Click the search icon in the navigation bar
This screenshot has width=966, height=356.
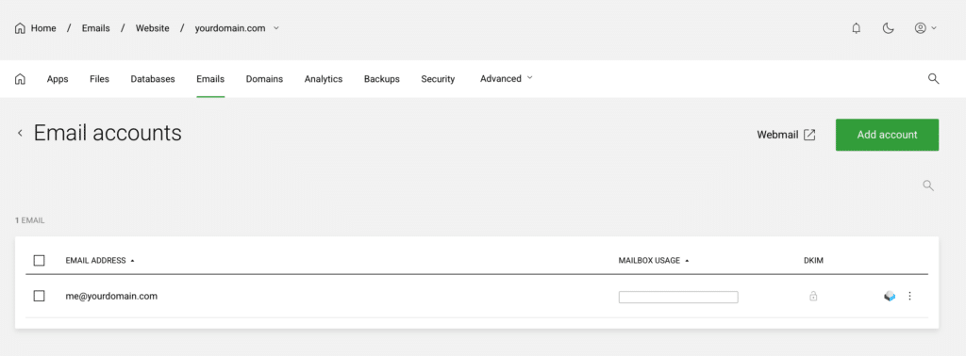(x=933, y=79)
